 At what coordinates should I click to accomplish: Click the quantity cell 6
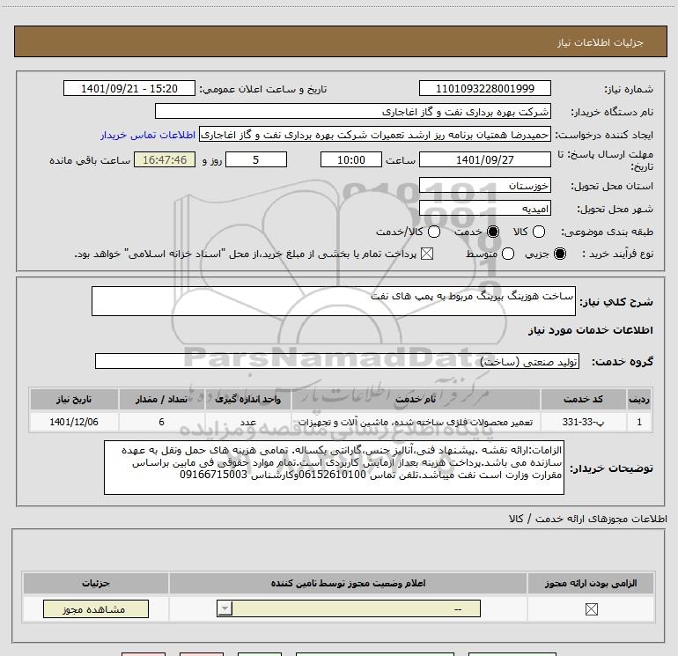(x=161, y=422)
